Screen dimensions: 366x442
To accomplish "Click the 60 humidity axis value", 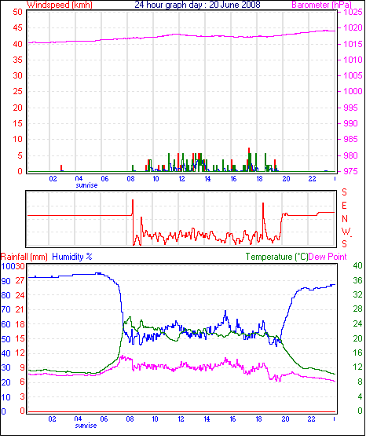I will click(x=5, y=324).
